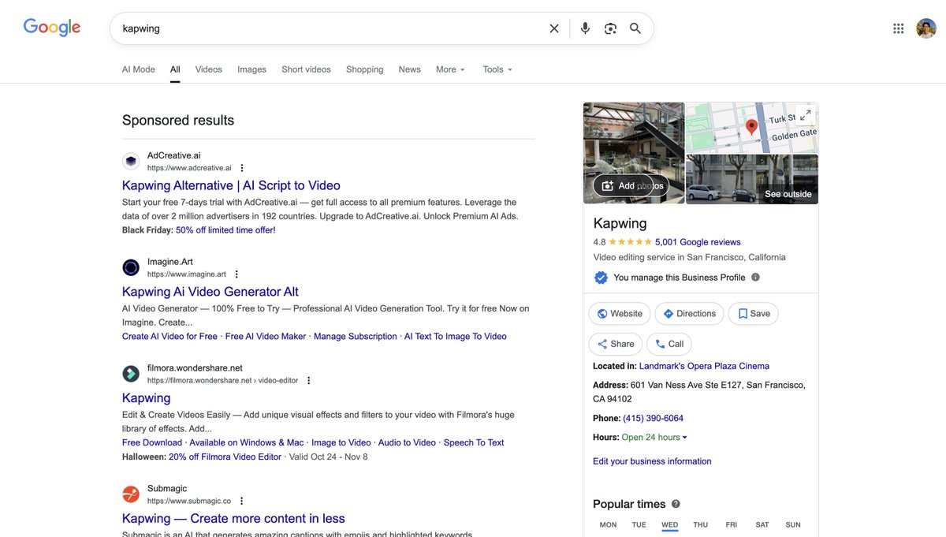Open the Filmora Kapwing result title
946x537 pixels.
(x=146, y=398)
